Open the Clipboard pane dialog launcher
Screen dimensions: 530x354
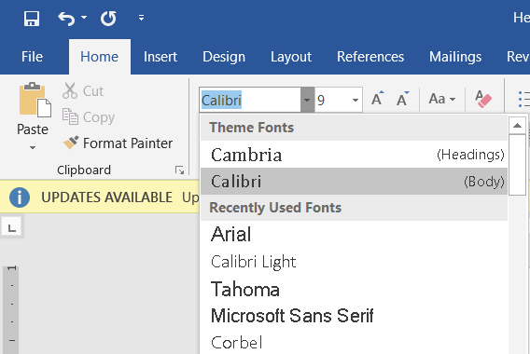coord(179,170)
